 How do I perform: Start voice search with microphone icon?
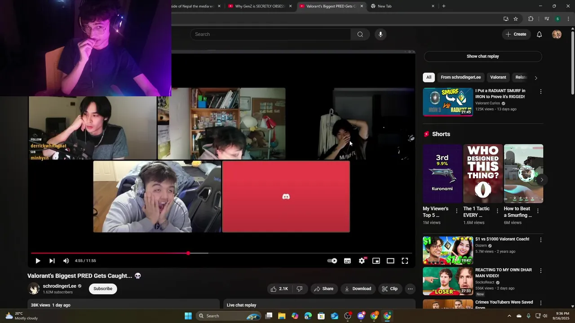(x=380, y=34)
